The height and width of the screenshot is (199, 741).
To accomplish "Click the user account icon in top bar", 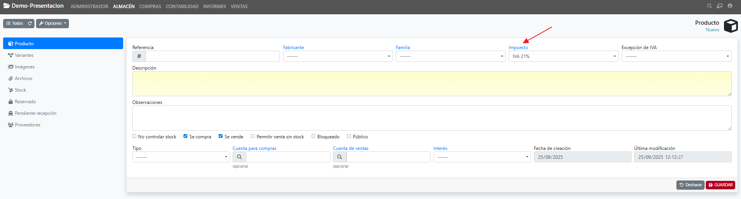I will coord(730,6).
